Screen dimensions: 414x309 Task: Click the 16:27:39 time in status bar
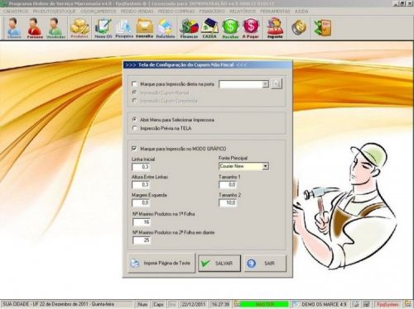(220, 304)
